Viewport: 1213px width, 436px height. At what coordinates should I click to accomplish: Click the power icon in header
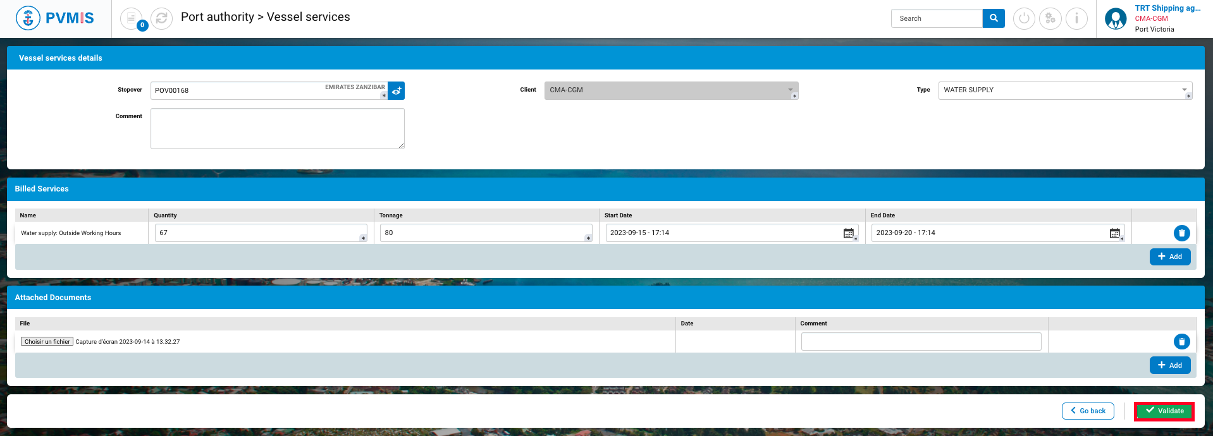[x=1024, y=18]
